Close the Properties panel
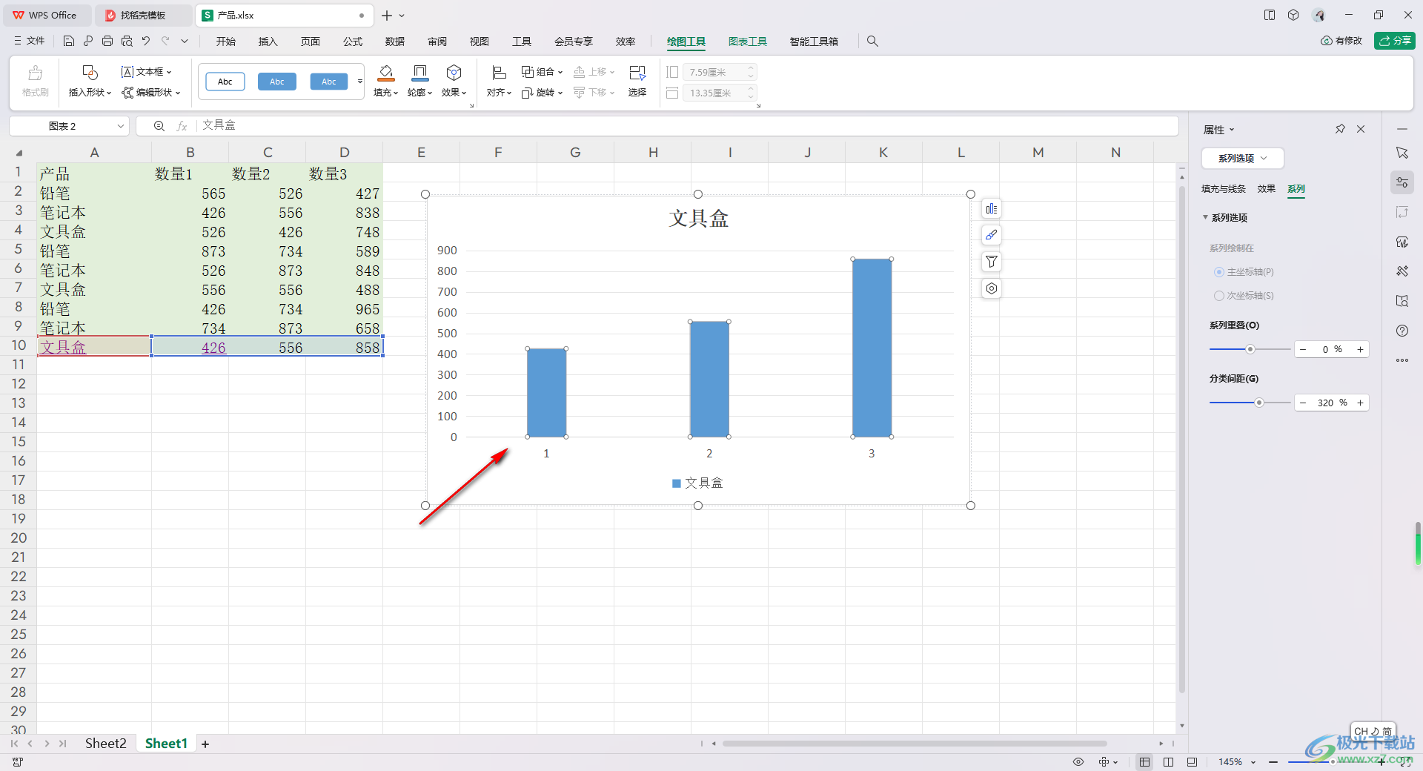1423x771 pixels. coord(1361,129)
